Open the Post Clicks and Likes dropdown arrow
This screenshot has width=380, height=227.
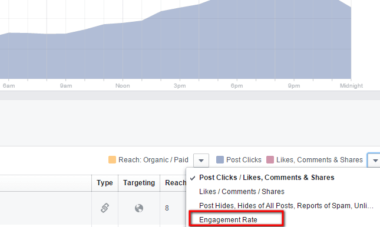click(374, 160)
